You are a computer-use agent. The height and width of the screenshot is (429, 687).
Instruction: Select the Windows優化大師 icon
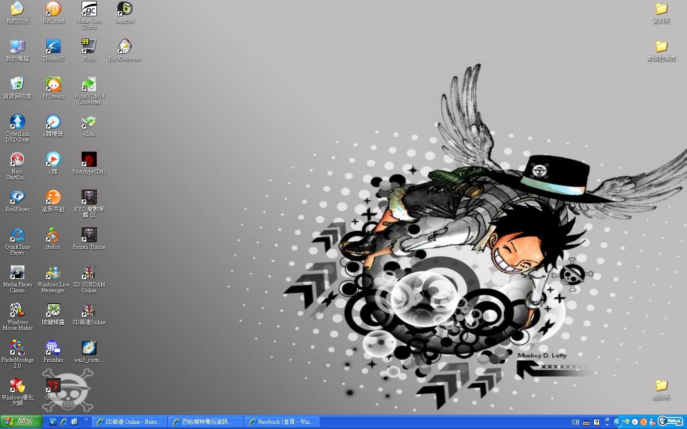18,392
